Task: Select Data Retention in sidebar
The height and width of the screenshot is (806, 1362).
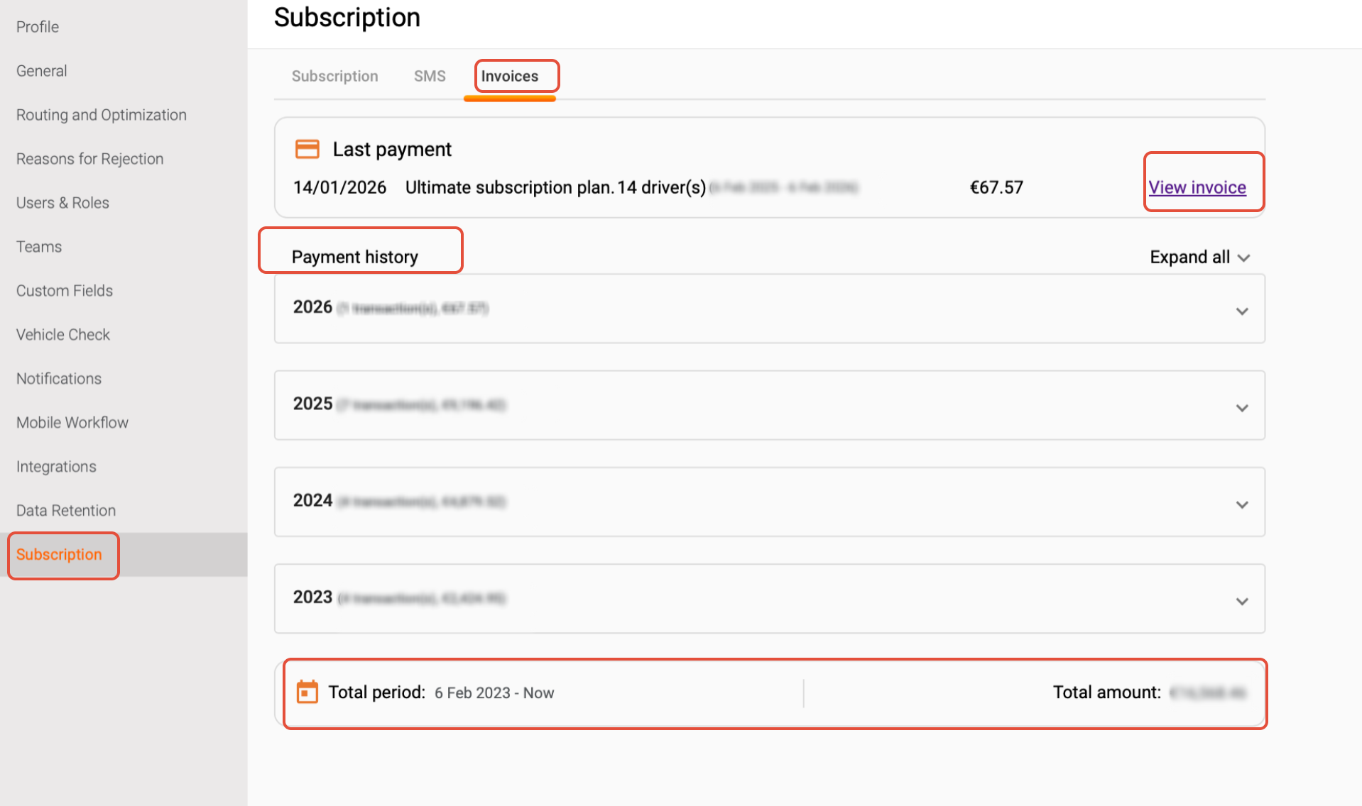Action: 66,511
